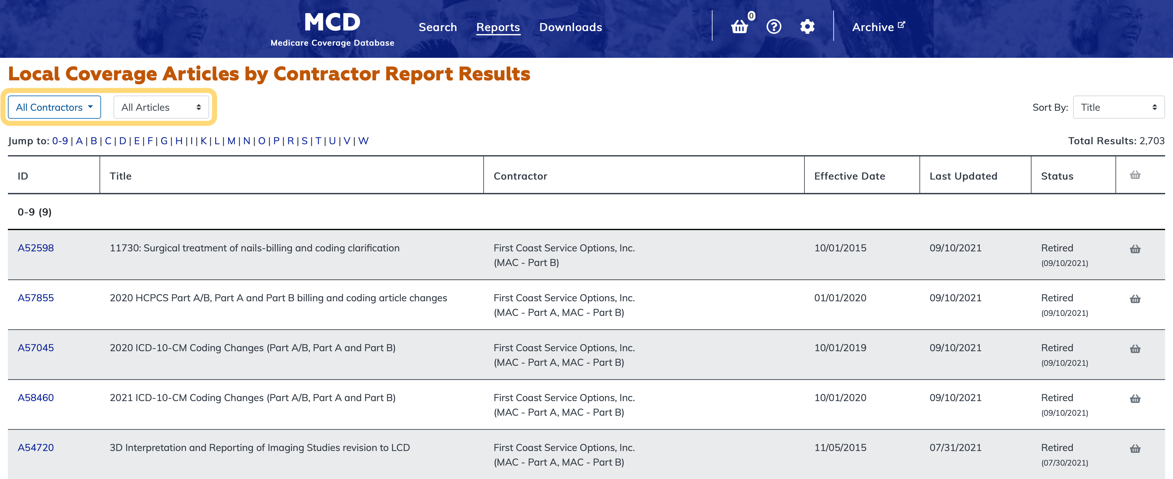Screen dimensions: 1173x479
Task: Open the All Articles select box
Action: point(161,107)
